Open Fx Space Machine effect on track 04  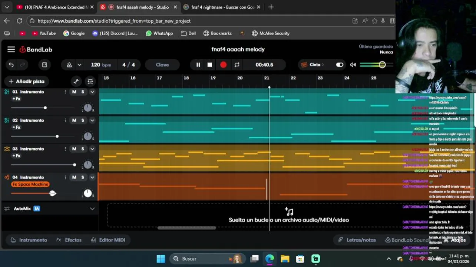(x=30, y=184)
